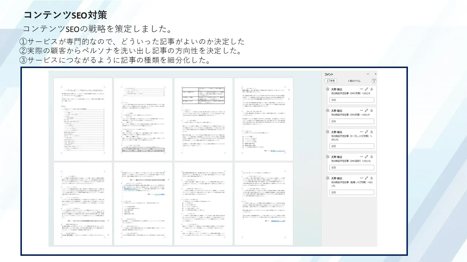467x262 pixels.
Task: Like the ケーブル ノイズ対策 comment
Action: click(x=371, y=132)
